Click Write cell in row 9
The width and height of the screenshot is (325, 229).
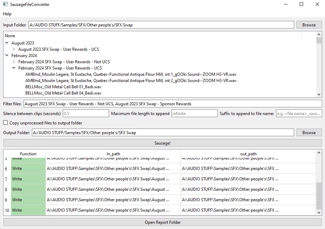coord(28,199)
